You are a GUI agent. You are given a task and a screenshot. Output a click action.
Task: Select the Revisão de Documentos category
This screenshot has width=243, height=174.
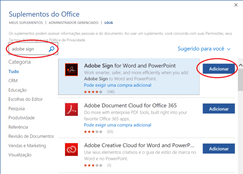31,136
